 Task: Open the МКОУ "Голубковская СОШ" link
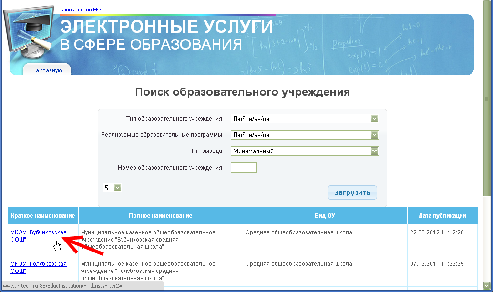point(38,267)
